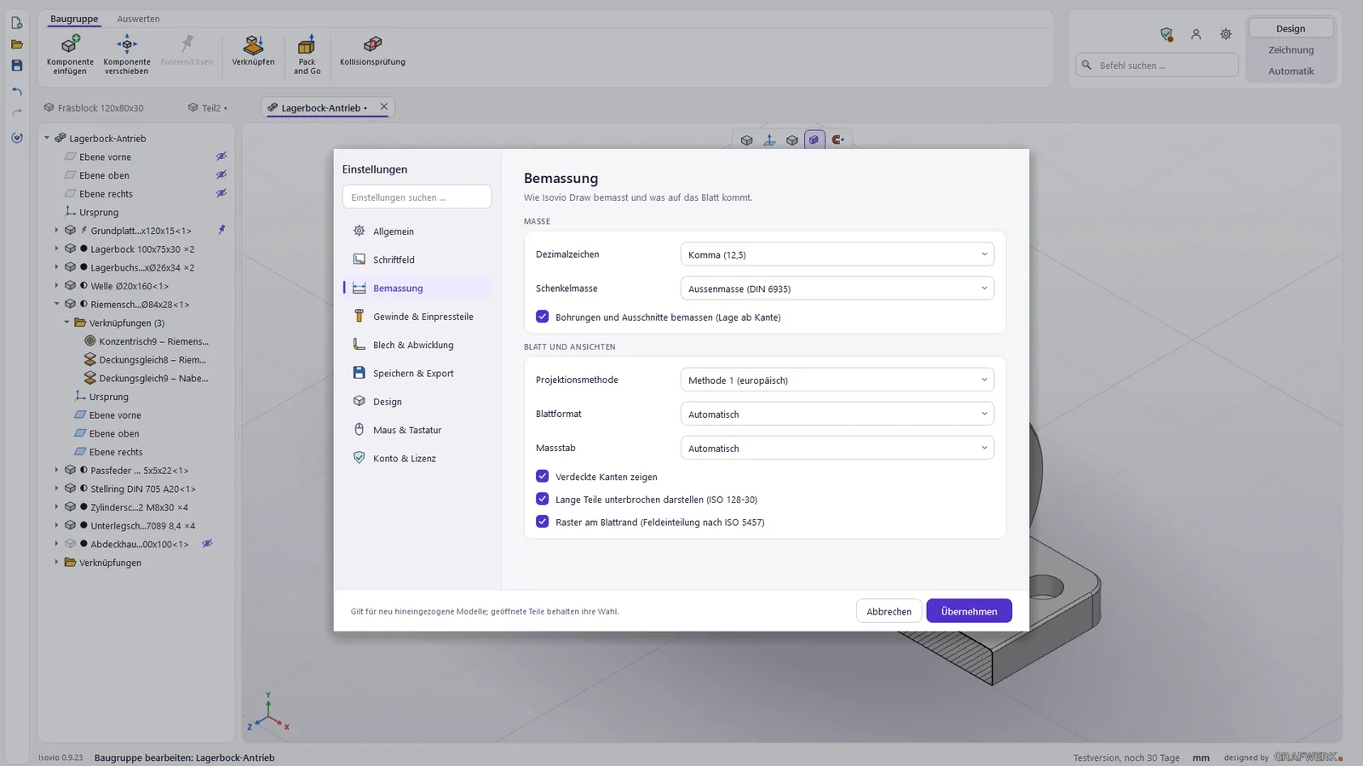Screen dimensions: 1363x766
Task: Open the Projektionsmethode dropdown
Action: coord(837,380)
